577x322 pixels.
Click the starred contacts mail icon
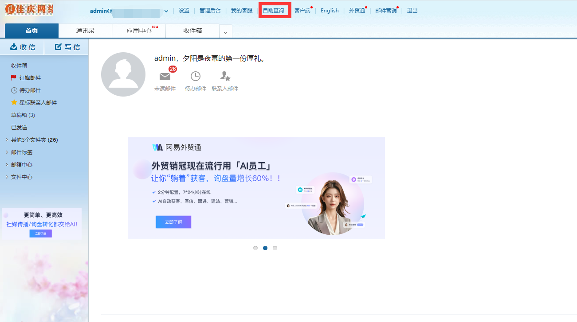225,76
